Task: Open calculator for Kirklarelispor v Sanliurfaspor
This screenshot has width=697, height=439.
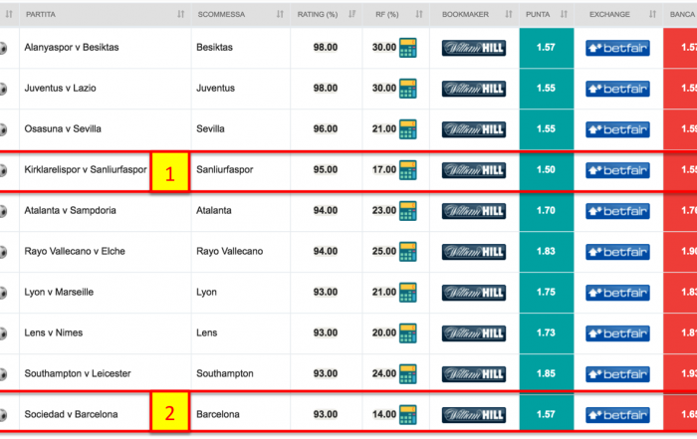Action: [407, 170]
